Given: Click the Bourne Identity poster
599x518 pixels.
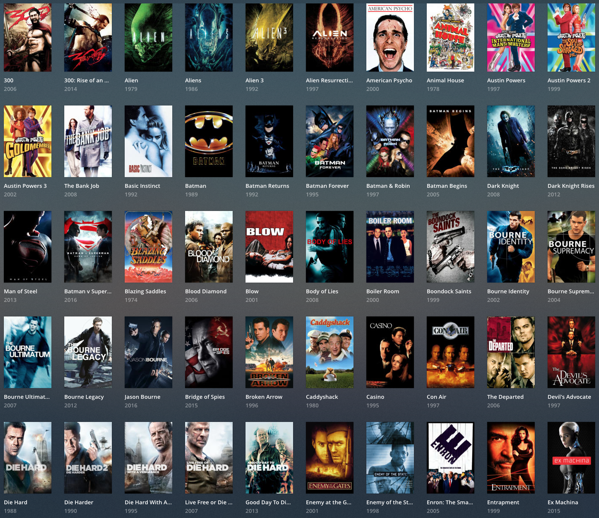Looking at the screenshot, I should [x=511, y=247].
